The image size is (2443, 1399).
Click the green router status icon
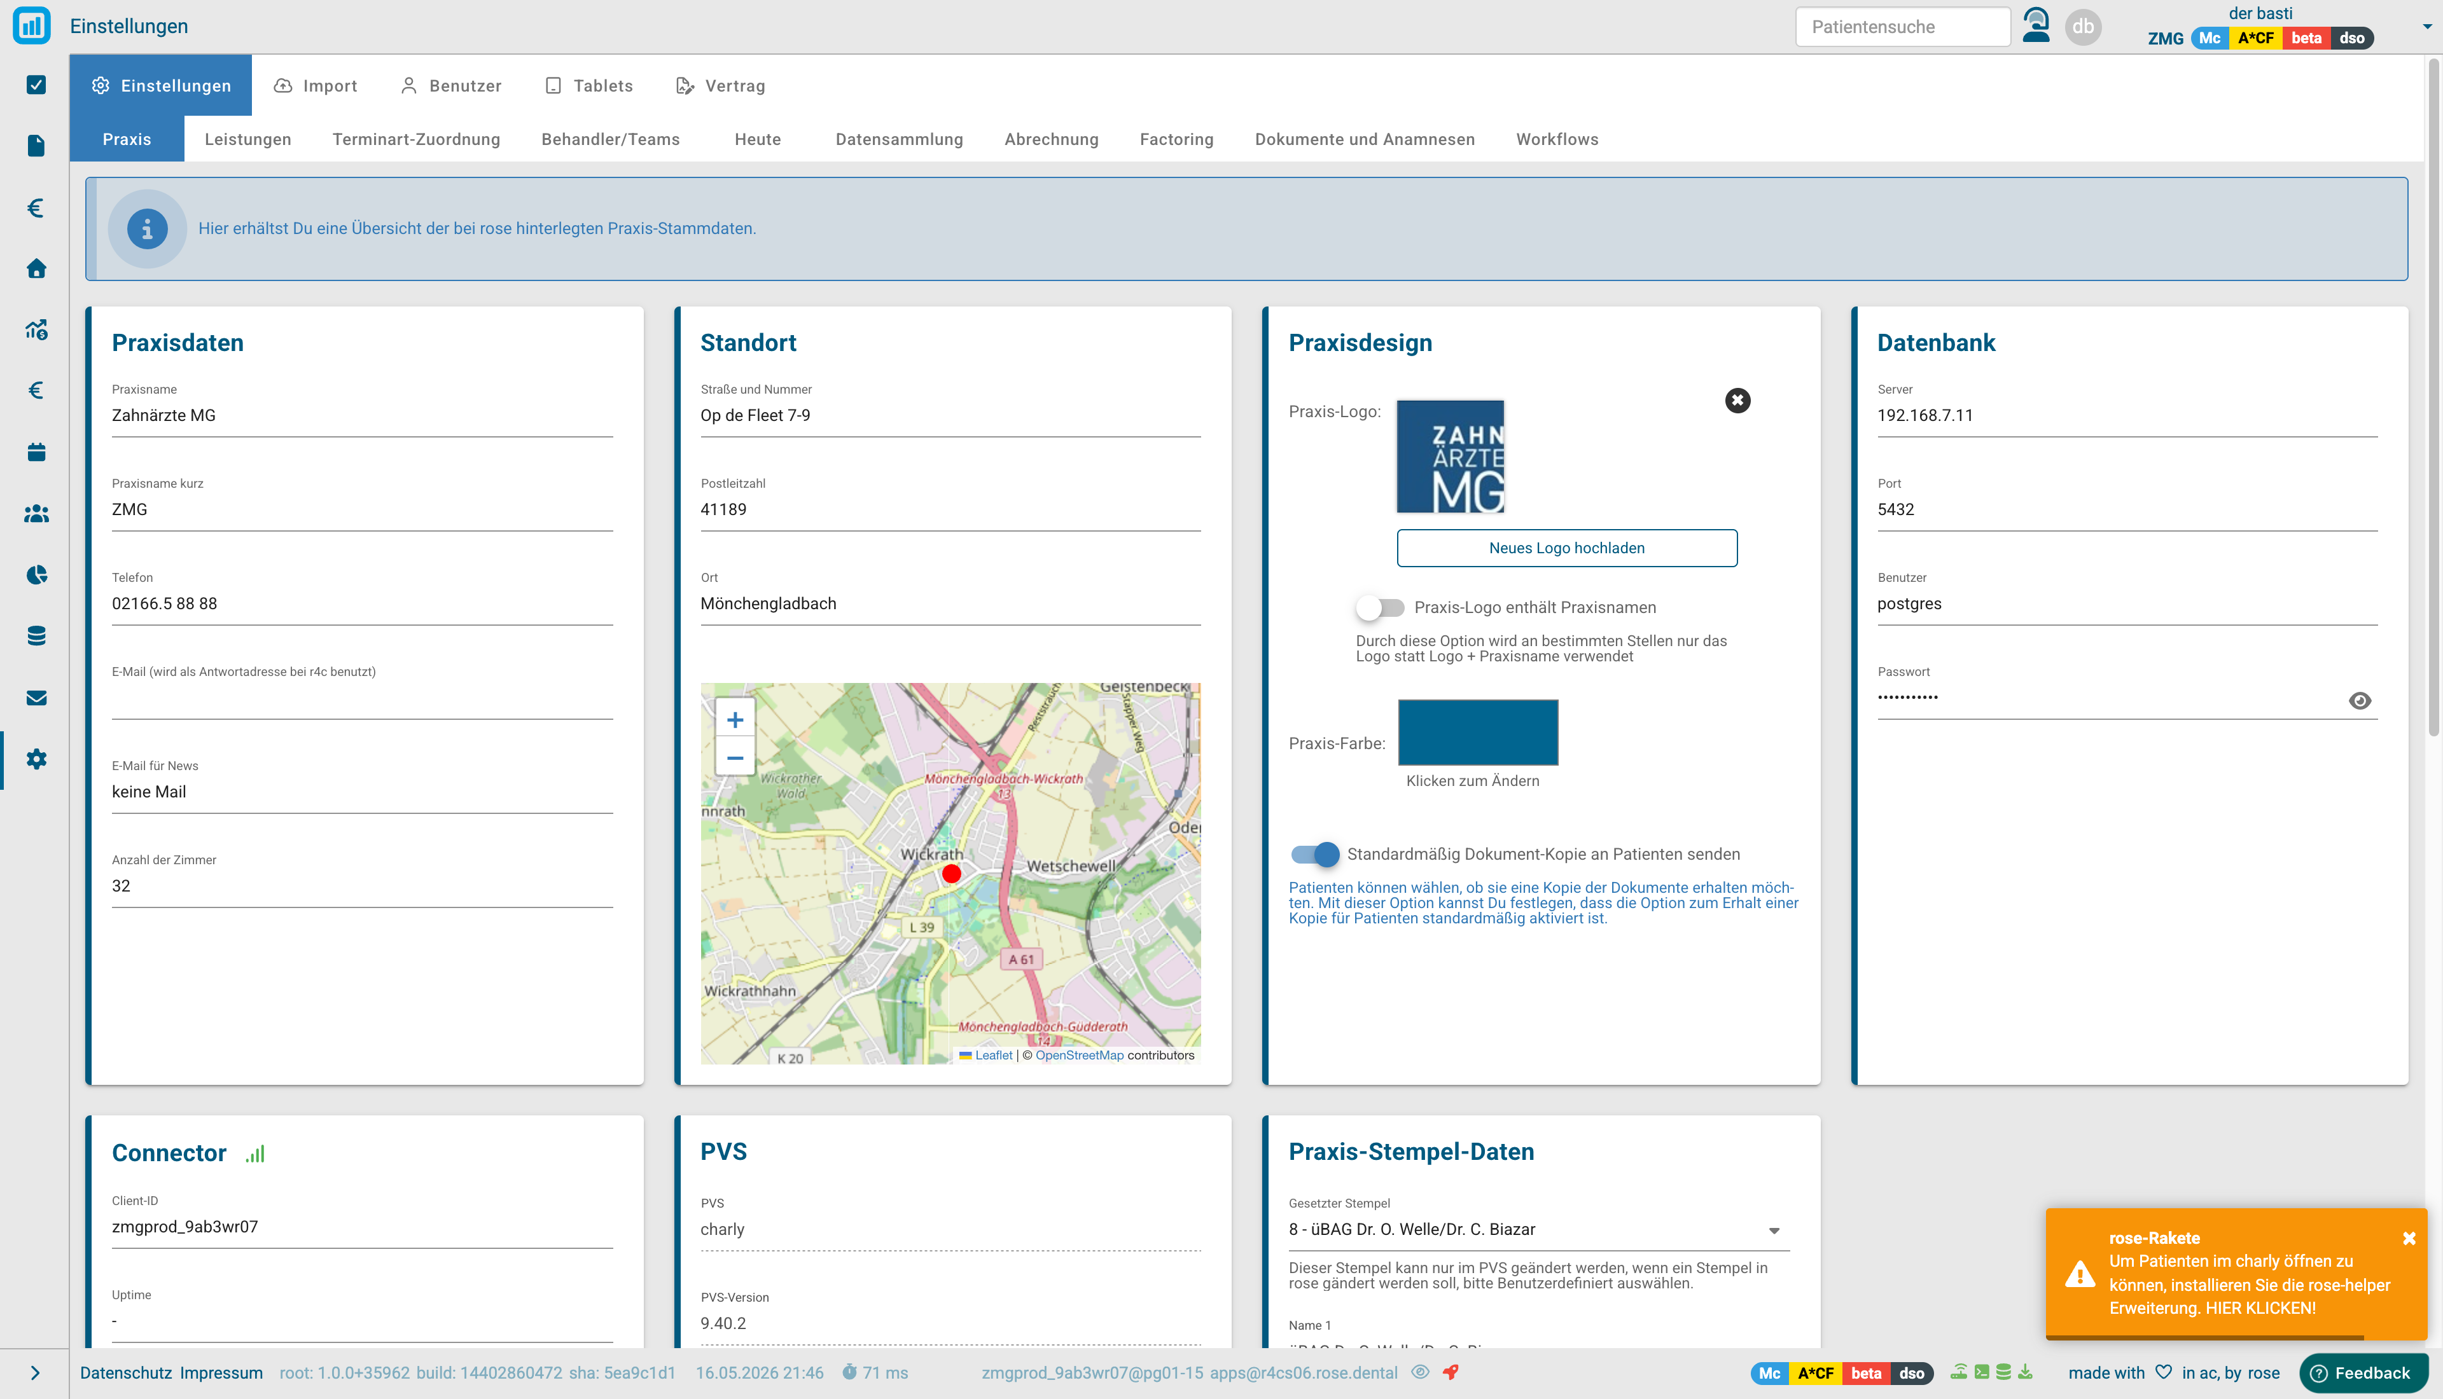(x=1959, y=1372)
